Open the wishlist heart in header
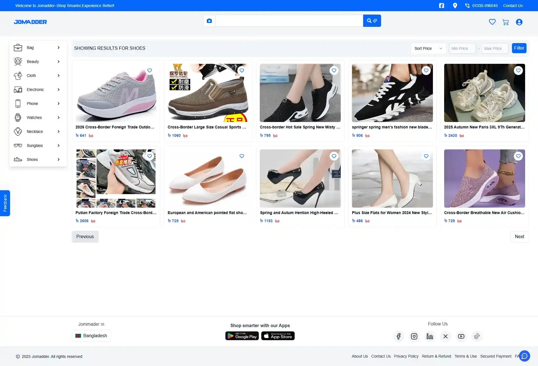 (x=492, y=22)
